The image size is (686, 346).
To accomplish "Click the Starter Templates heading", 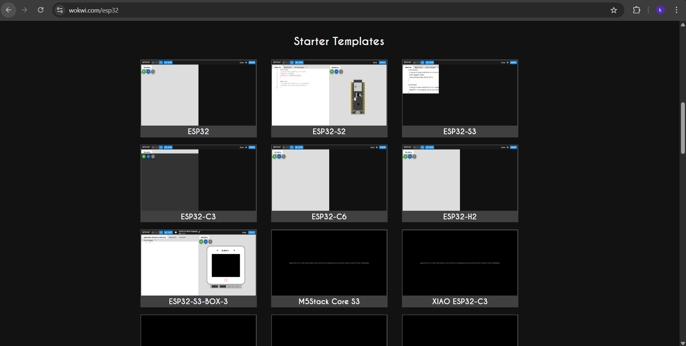I will pos(339,42).
